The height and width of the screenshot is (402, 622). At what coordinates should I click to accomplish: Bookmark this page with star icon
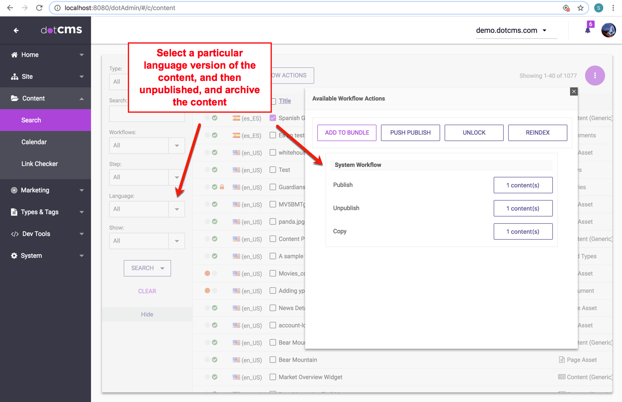tap(581, 8)
